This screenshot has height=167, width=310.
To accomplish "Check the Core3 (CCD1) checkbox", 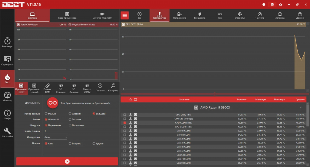I will tap(124, 143).
